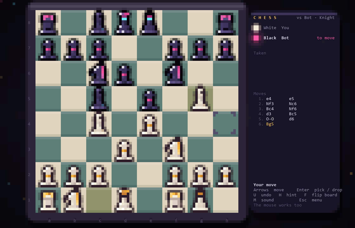Select the white knight on f3

pyautogui.click(x=175, y=149)
